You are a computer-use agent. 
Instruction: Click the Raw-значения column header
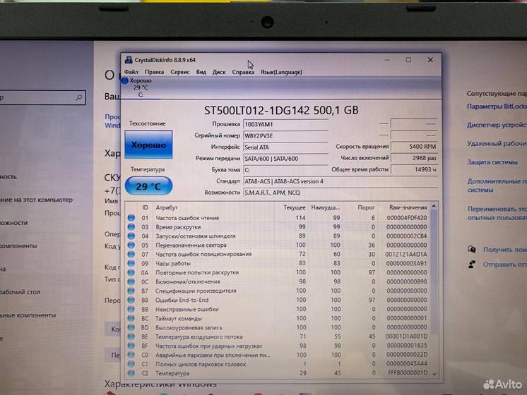coord(408,207)
